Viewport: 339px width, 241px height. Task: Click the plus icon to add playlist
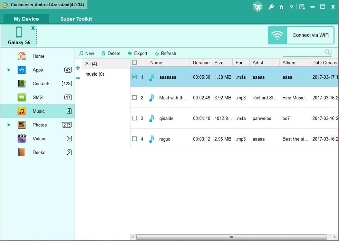[x=78, y=68]
